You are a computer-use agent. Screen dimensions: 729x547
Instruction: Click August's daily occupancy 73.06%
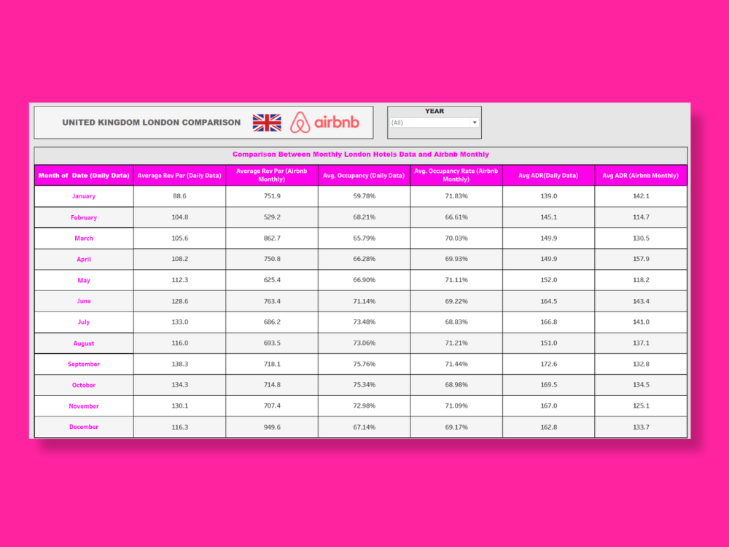pos(364,344)
